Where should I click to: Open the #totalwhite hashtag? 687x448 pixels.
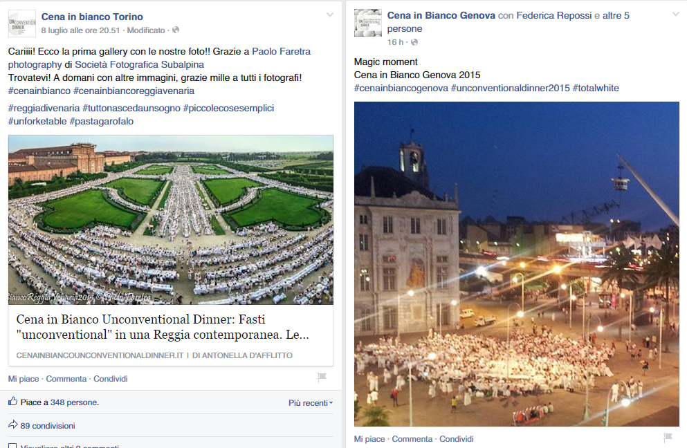click(x=596, y=88)
